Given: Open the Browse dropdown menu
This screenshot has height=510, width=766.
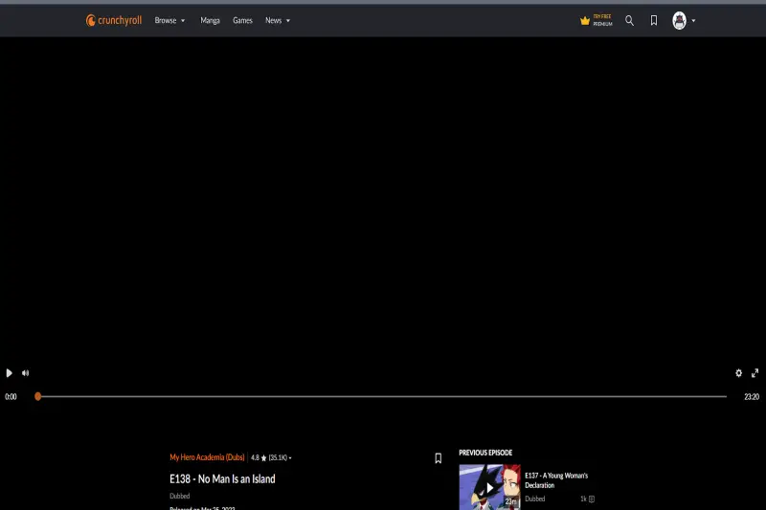Looking at the screenshot, I should (x=170, y=20).
